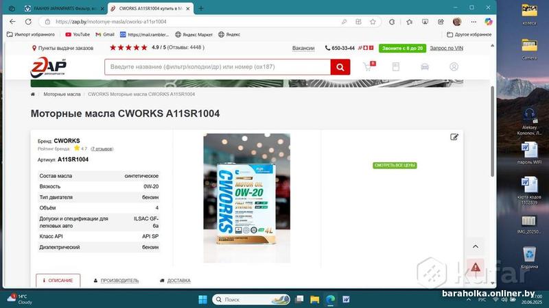The width and height of the screenshot is (549, 308).
Task: Open the Вакансии link
Action: point(303,48)
